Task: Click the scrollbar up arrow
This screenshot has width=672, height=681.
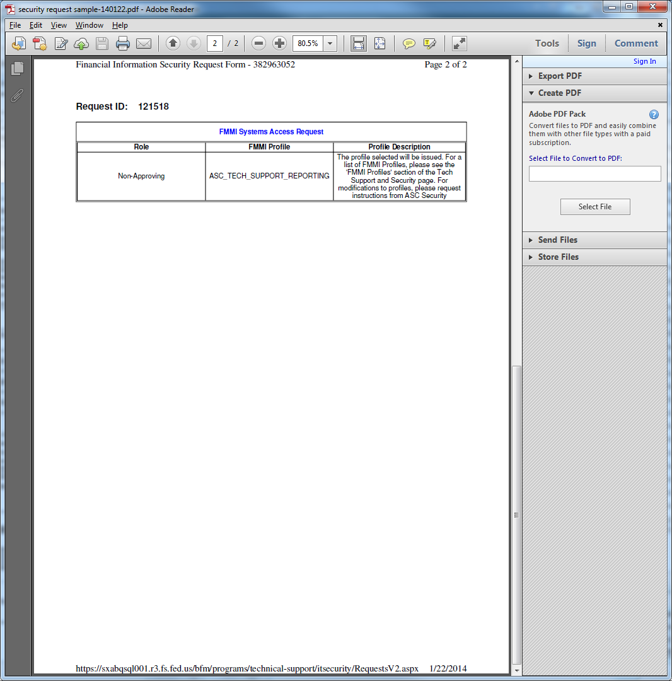Action: pos(516,61)
